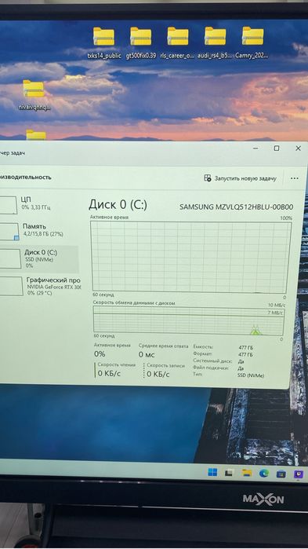This screenshot has width=308, height=549.
Task: Click Запустить новую задачу button
Action: (x=241, y=178)
